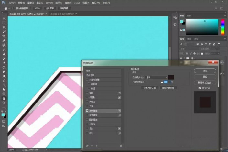Image resolution: width=228 pixels, height=152 pixels.
Task: Select the Zoom tool
Action: [x=4, y=103]
